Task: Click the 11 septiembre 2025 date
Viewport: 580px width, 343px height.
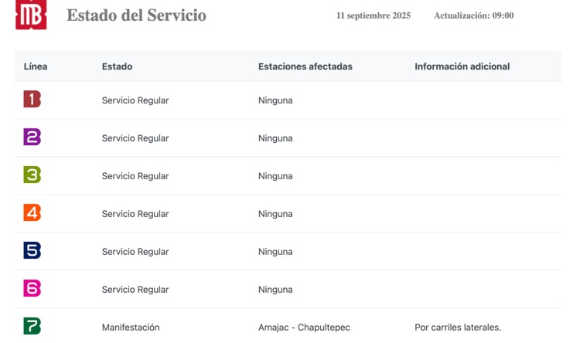Action: pos(374,15)
